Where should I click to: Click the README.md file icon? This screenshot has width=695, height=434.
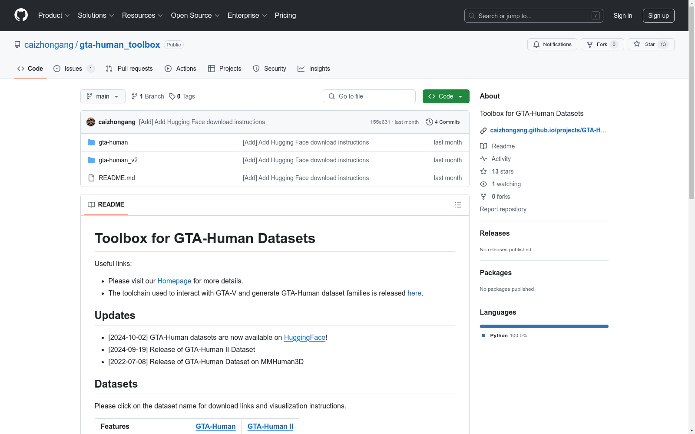coord(91,178)
